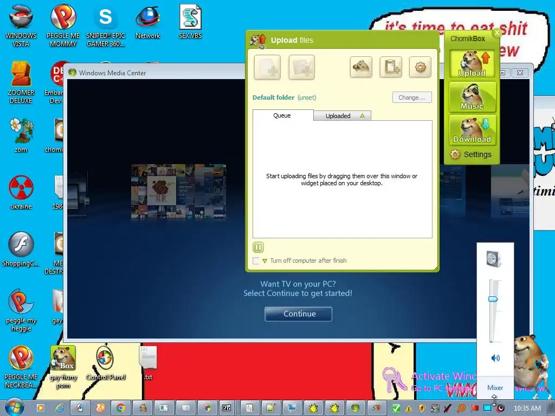Open the .txt file on desktop
555x416 pixels.
tap(148, 363)
